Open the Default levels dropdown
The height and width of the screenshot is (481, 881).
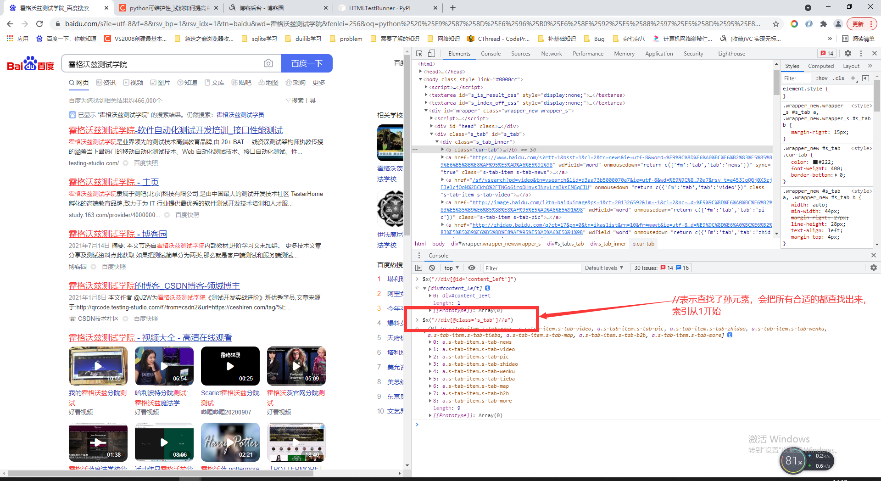tap(604, 268)
